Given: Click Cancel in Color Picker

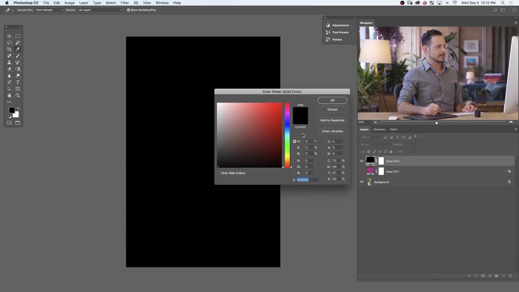Looking at the screenshot, I should coord(332,109).
